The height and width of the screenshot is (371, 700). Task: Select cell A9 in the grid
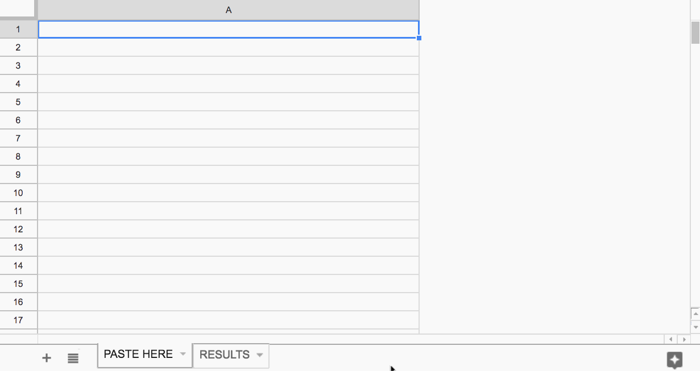click(x=228, y=175)
